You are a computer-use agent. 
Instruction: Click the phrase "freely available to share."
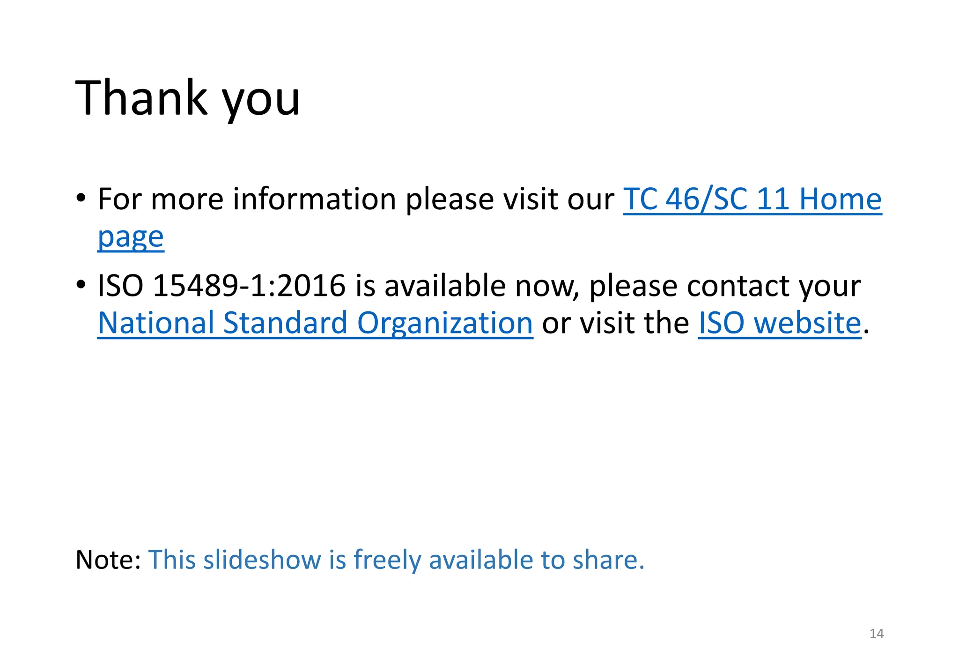(499, 561)
